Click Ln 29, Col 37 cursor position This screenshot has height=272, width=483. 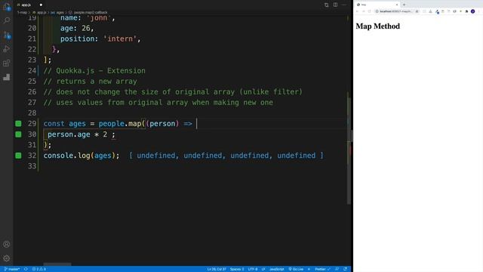pyautogui.click(x=217, y=269)
